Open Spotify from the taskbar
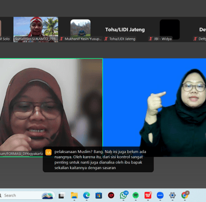 point(136,195)
